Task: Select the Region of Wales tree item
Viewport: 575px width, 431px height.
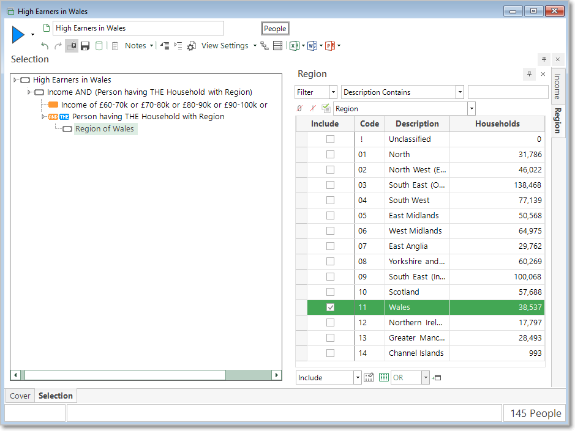Action: 105,129
